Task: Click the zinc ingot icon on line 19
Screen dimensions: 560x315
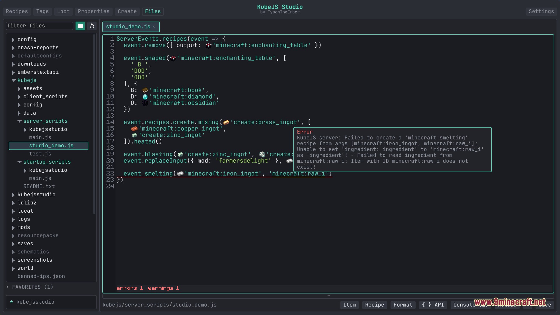Action: point(180,154)
